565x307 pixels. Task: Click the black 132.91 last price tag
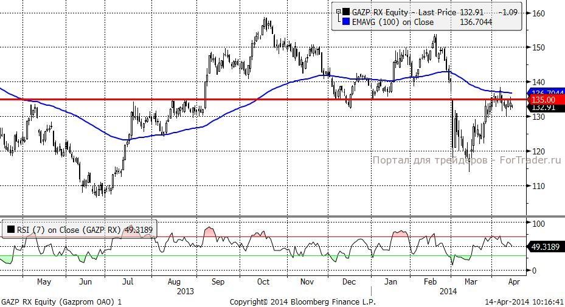point(545,108)
